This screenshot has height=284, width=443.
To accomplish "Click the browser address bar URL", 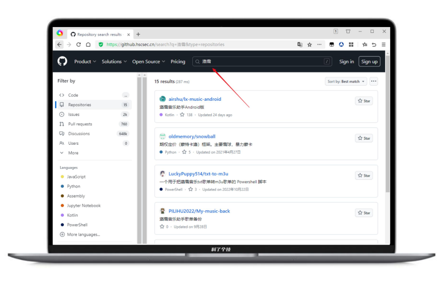I will click(x=165, y=45).
